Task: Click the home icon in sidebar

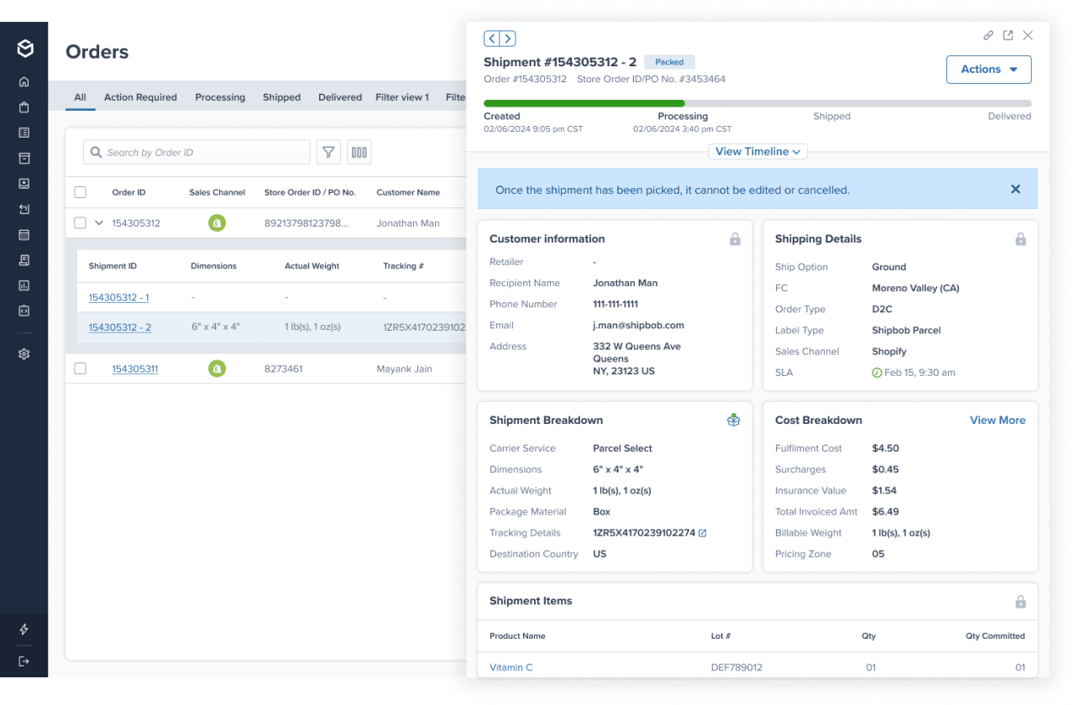Action: pyautogui.click(x=24, y=81)
